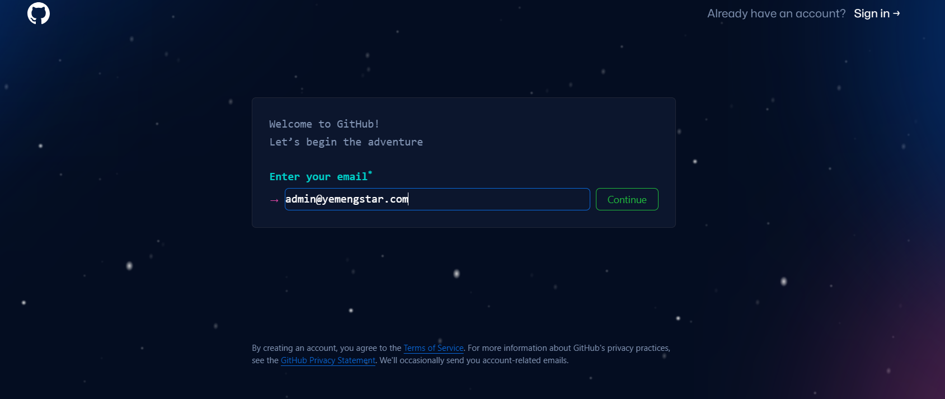
Task: Click the word 'email' in the field label
Action: click(x=352, y=177)
